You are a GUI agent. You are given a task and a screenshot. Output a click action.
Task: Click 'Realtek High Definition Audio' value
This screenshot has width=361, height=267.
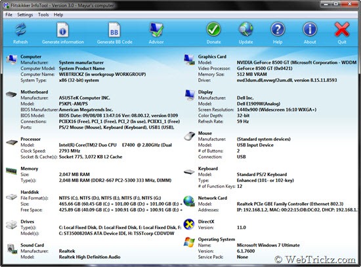[89, 257]
